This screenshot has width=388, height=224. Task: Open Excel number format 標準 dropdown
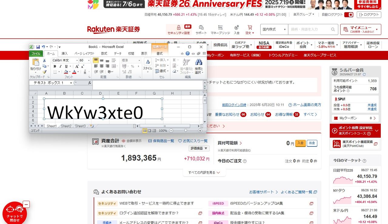coord(139,61)
